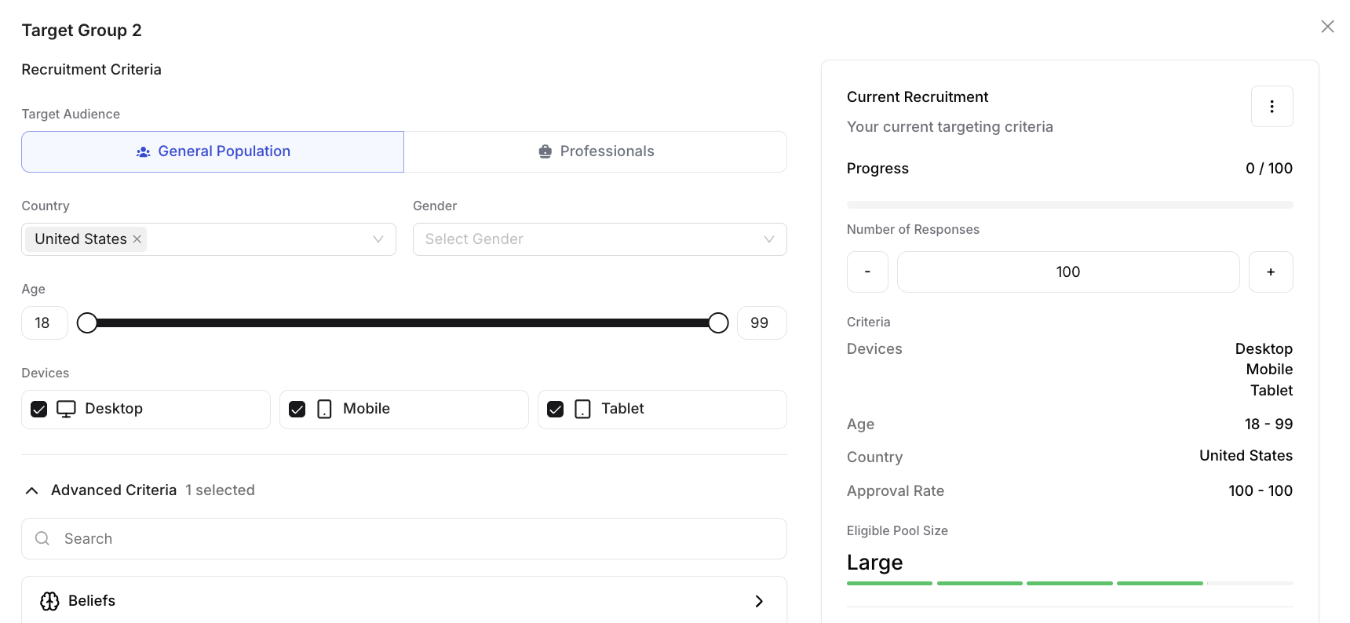The image size is (1350, 623).
Task: Uncheck the Mobile device checkbox
Action: tap(297, 410)
